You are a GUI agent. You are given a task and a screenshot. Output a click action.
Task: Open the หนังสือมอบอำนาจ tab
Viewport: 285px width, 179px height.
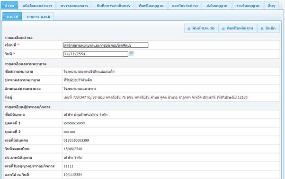(37, 6)
